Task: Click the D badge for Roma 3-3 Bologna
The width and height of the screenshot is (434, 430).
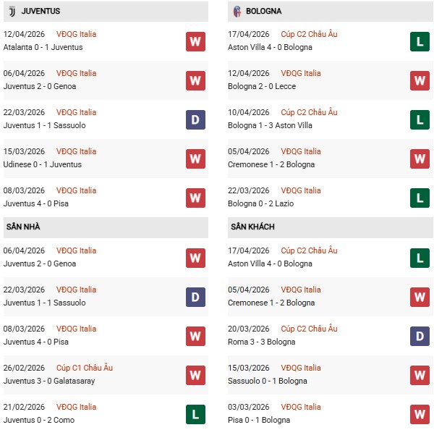Action: coord(420,336)
